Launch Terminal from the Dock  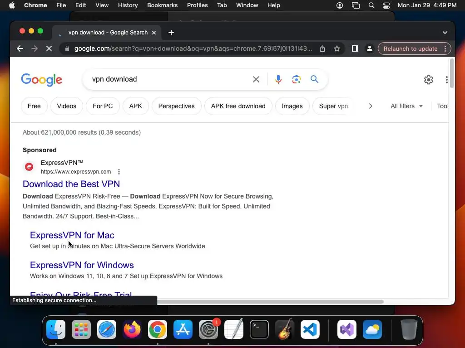(259, 329)
